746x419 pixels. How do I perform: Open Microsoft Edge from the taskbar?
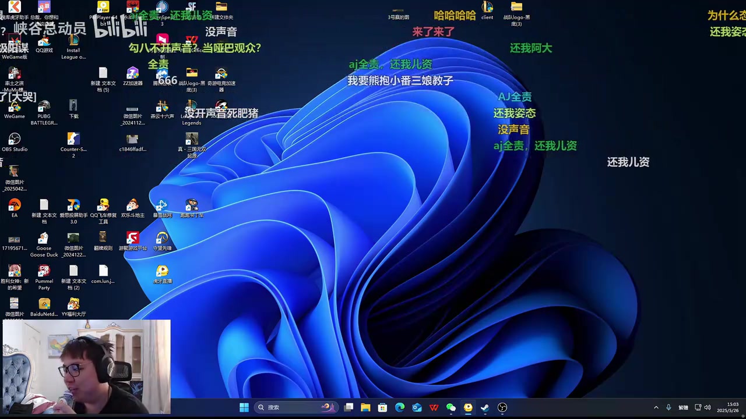point(400,407)
